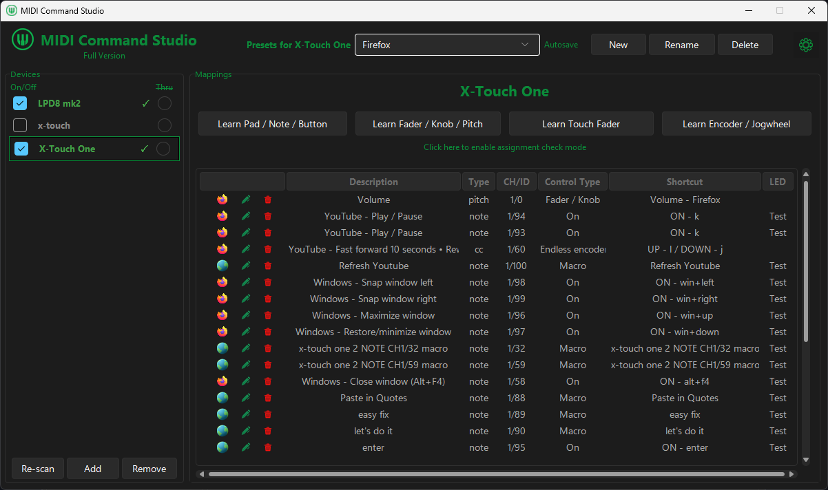This screenshot has width=828, height=490.
Task: Create a New preset
Action: point(619,45)
